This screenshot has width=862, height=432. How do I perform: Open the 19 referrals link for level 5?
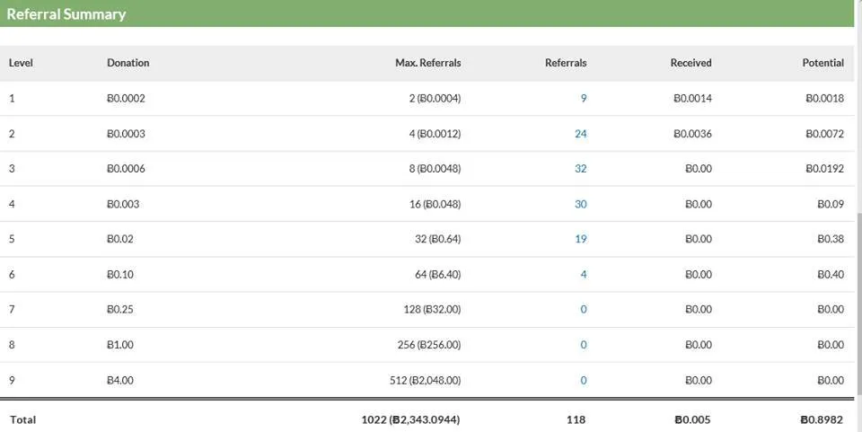pyautogui.click(x=581, y=239)
